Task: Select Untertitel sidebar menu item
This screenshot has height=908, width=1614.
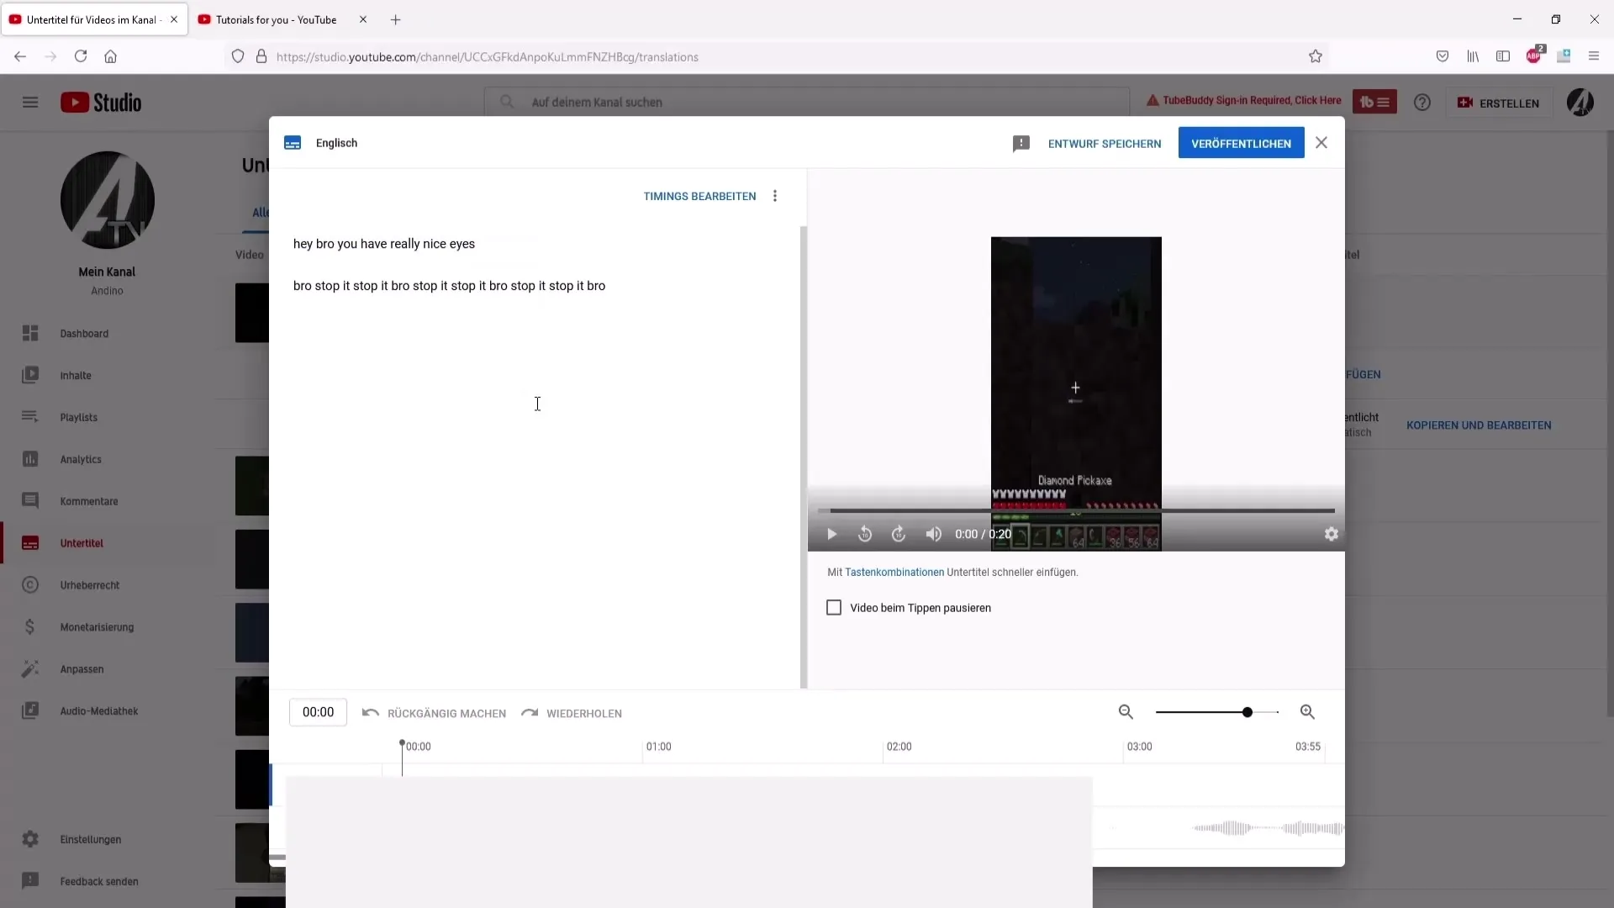Action: click(x=81, y=542)
